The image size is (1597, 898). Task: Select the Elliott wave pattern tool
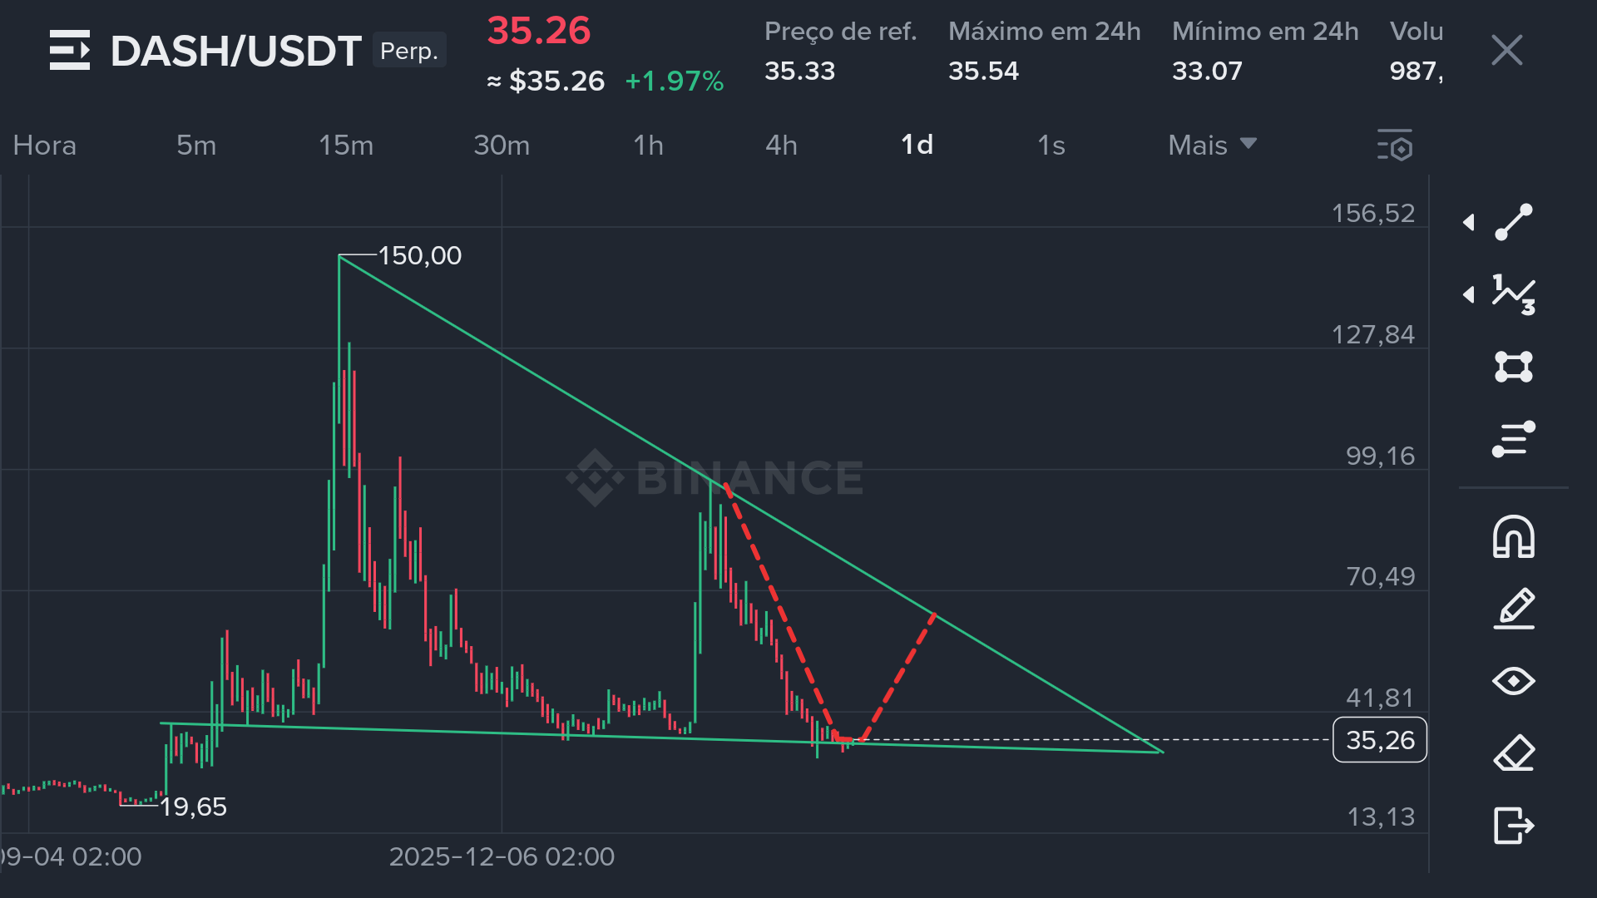coord(1514,294)
